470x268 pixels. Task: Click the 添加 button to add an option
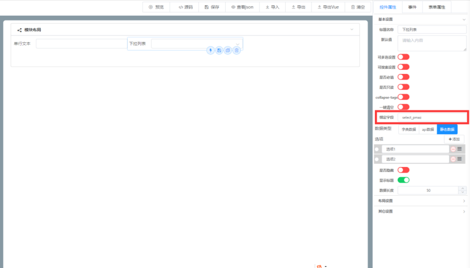pyautogui.click(x=454, y=139)
